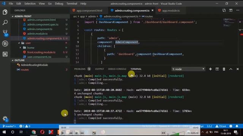Seek on the video player progress bar

(129, 128)
